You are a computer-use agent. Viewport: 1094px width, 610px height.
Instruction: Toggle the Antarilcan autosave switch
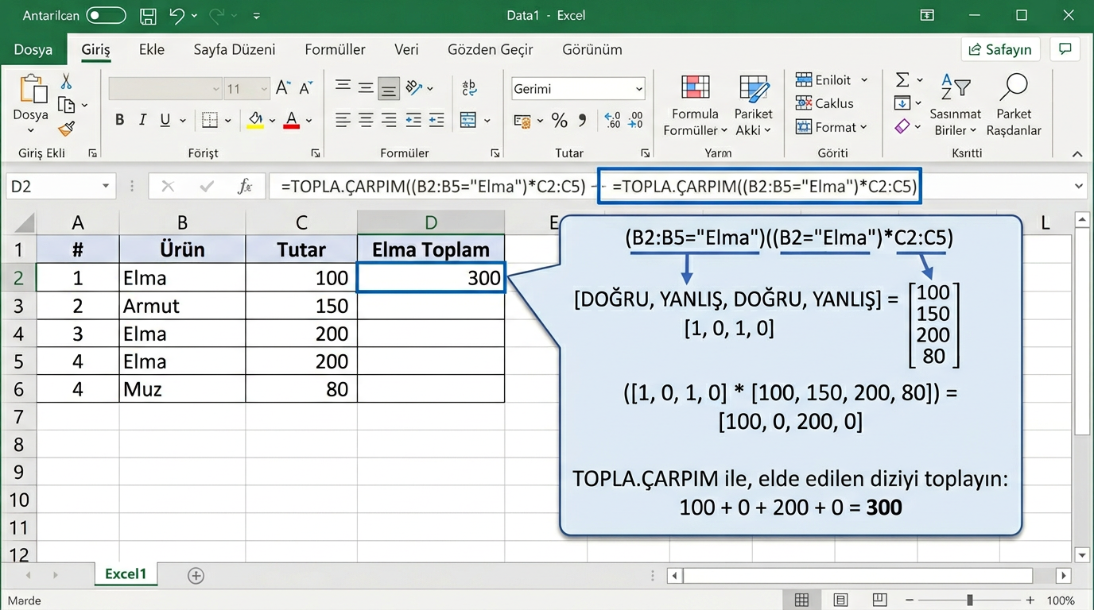[106, 15]
